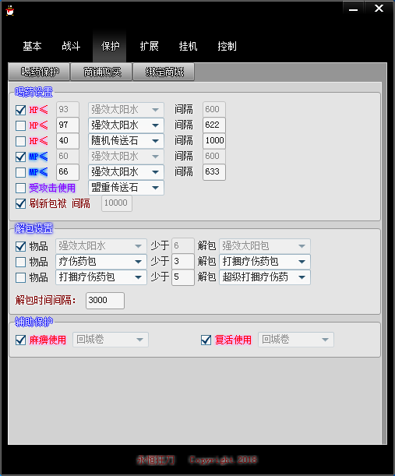Uncheck the 强效太阳水 unpack item checkbox
This screenshot has height=476, width=395.
(x=20, y=246)
